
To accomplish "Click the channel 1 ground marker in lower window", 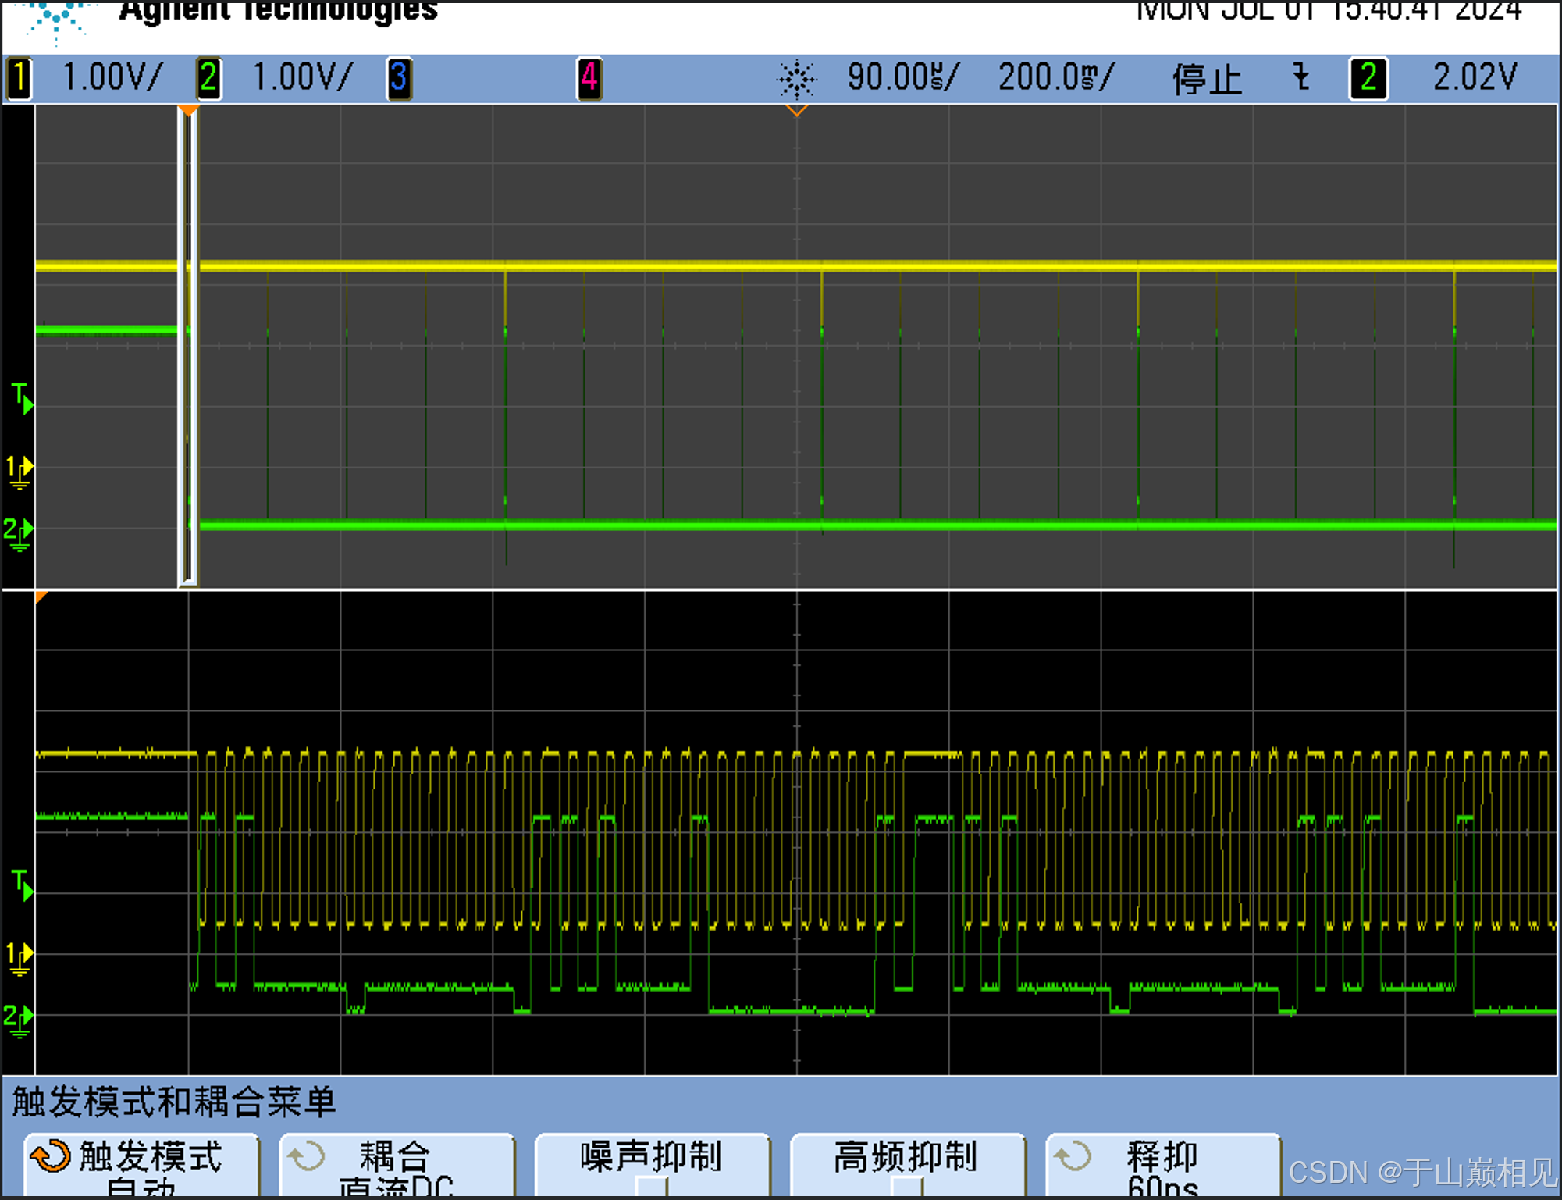I will (20, 959).
